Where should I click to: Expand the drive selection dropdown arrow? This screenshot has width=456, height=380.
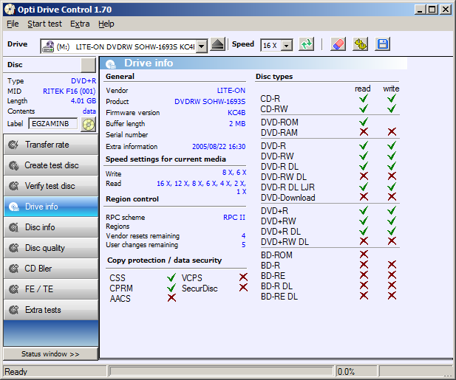pos(202,46)
